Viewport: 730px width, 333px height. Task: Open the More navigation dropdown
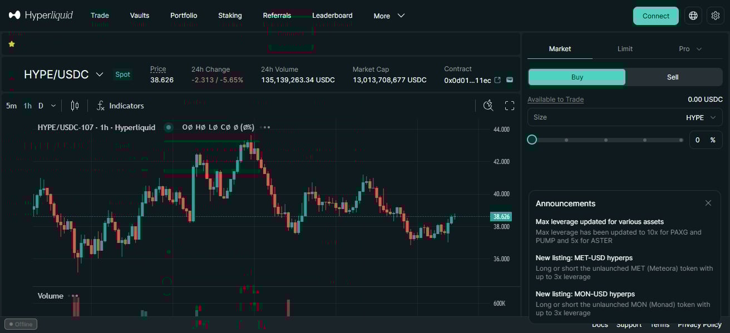click(389, 16)
